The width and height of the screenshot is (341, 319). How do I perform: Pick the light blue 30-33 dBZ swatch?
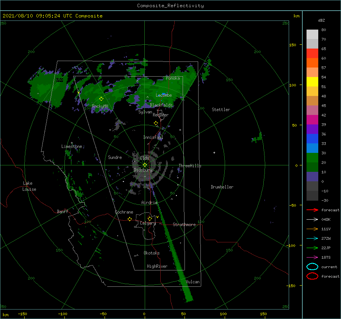[312, 148]
